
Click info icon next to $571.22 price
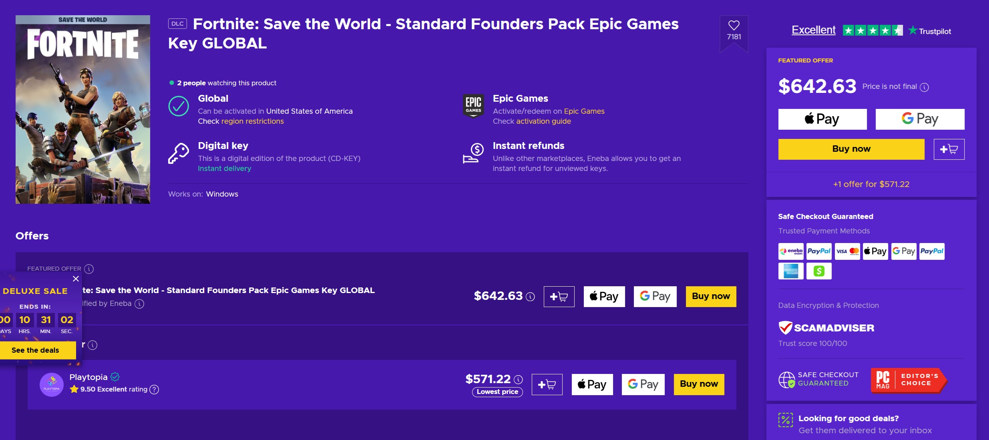point(518,380)
